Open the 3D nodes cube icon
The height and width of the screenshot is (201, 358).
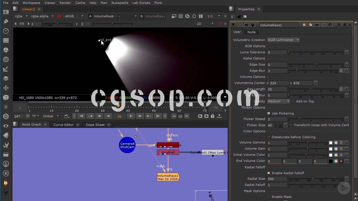tap(6, 97)
